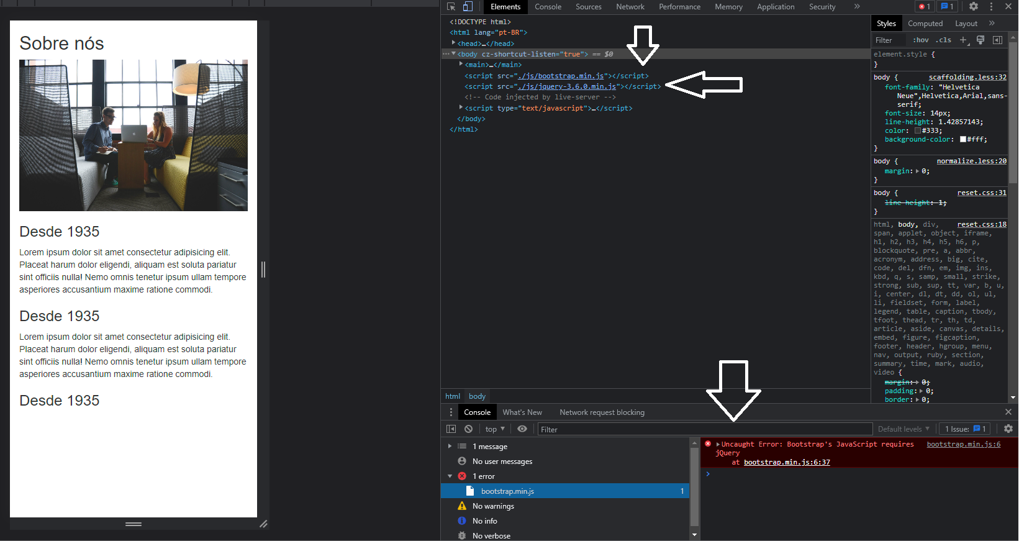Open the bootstrap.min.js src link

561,76
